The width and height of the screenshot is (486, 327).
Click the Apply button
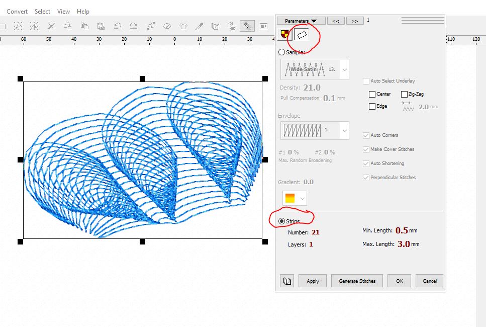(x=313, y=281)
